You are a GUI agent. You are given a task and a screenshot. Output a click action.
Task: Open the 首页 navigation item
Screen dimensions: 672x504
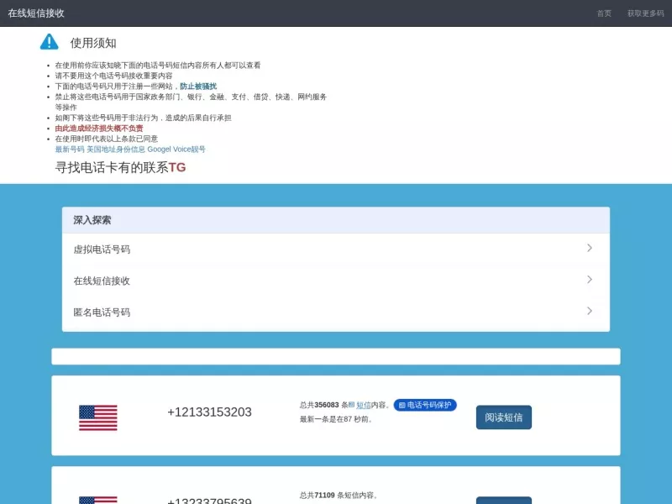604,13
